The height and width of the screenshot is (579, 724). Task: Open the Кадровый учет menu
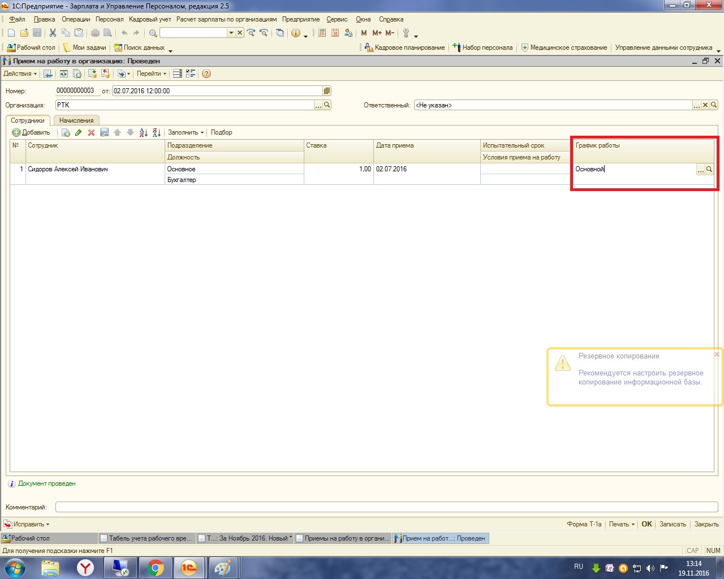pyautogui.click(x=150, y=19)
